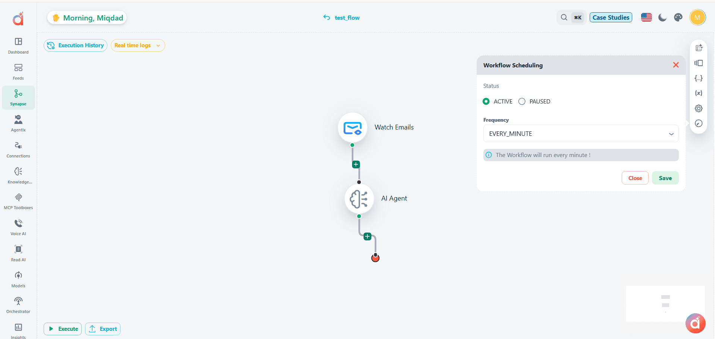Select the PAUSED status radio
The width and height of the screenshot is (715, 339).
click(x=522, y=101)
